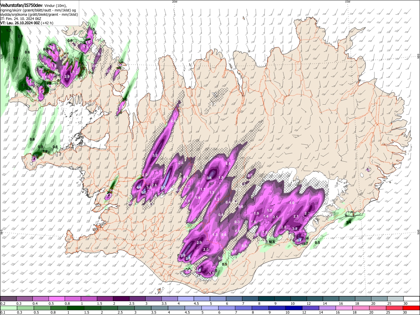
Task: Click the 'IT: Fim. 24. 10. 2024 06Z' line
Action: click(x=21, y=19)
